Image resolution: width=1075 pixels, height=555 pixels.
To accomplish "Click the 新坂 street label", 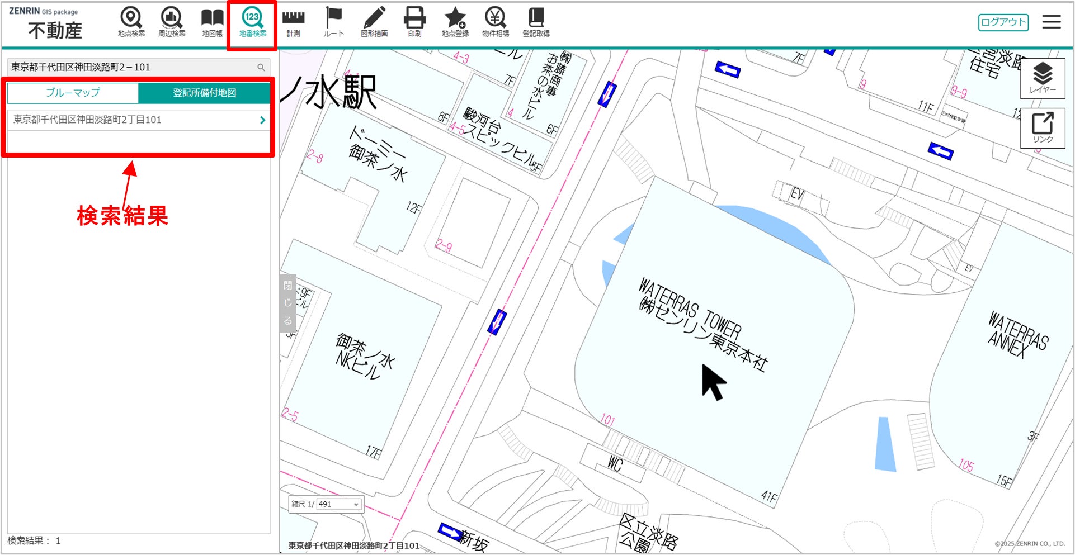I will (x=474, y=540).
